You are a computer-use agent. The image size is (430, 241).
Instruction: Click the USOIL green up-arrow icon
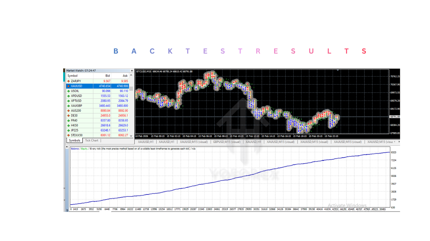coord(69,91)
